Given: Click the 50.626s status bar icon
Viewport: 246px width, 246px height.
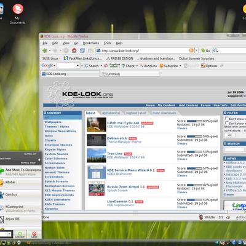Looking at the screenshot, I should click(x=201, y=217).
